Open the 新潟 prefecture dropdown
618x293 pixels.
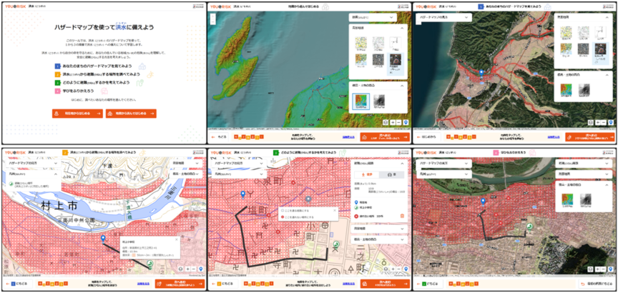click(x=373, y=18)
